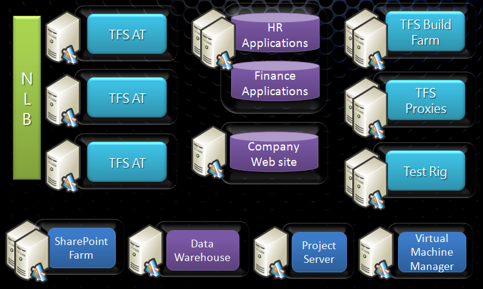Click the Test Rig box
Screen dimensions: 483x289
pyautogui.click(x=425, y=171)
